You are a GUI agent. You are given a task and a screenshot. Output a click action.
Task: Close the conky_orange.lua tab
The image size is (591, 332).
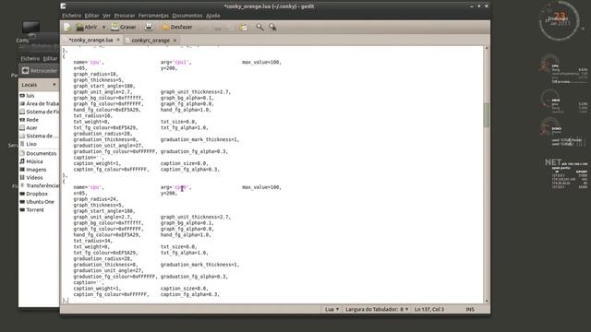click(118, 40)
